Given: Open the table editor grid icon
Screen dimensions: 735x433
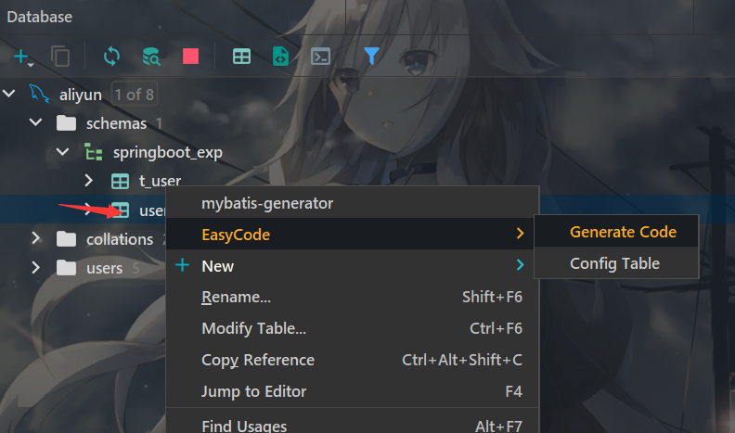Looking at the screenshot, I should [241, 57].
